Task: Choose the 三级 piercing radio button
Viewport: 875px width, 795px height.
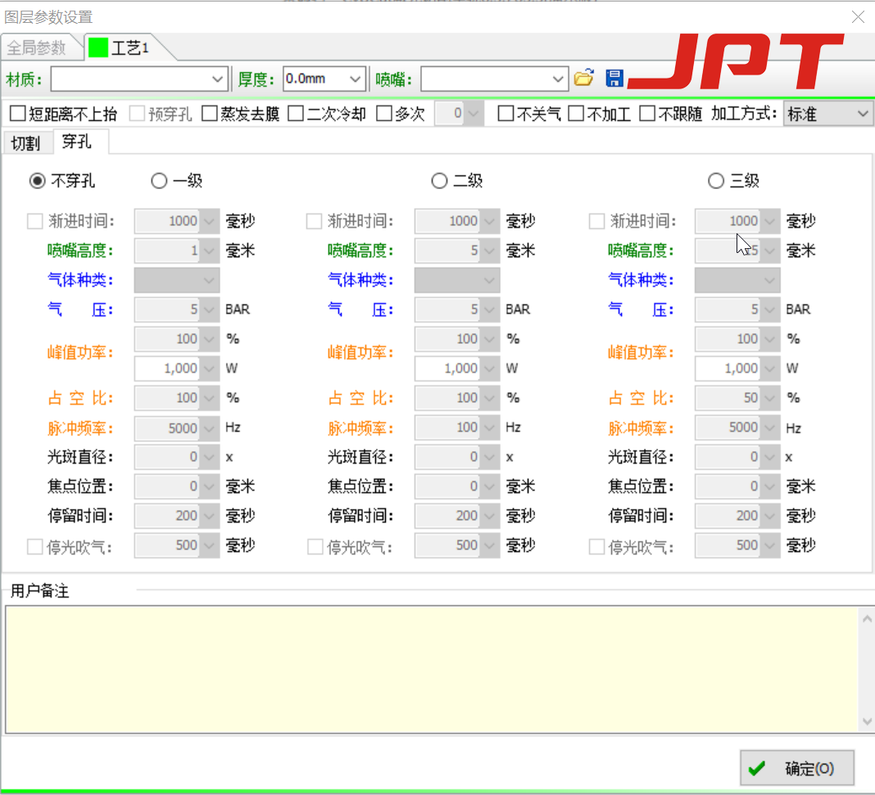Action: click(716, 181)
